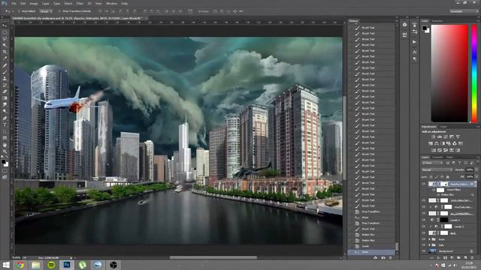Screen dimensions: 481x270
Task: Open the layer Fill slider dropdown
Action: [x=476, y=177]
